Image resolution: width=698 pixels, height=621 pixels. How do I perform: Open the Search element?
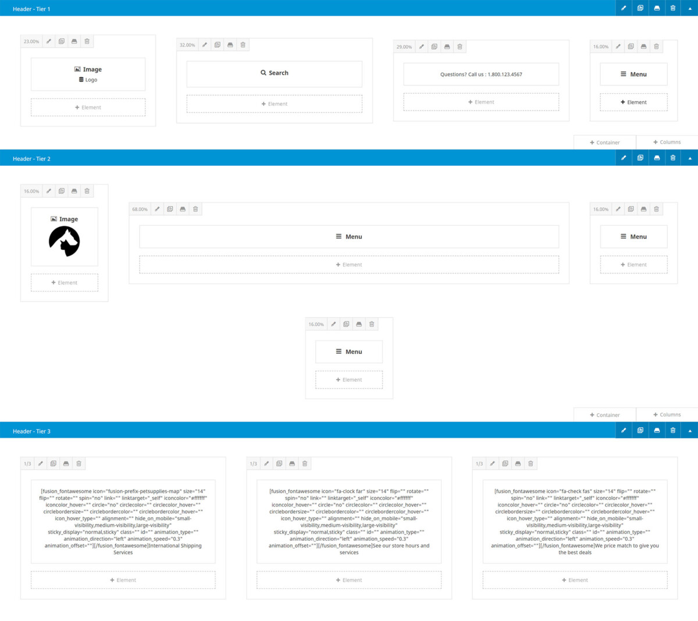click(x=274, y=73)
